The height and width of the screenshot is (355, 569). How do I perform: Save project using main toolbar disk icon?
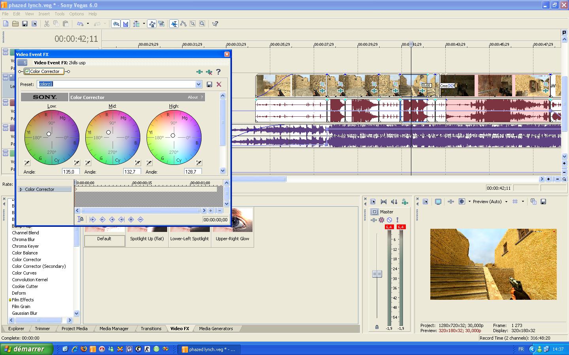coord(25,24)
